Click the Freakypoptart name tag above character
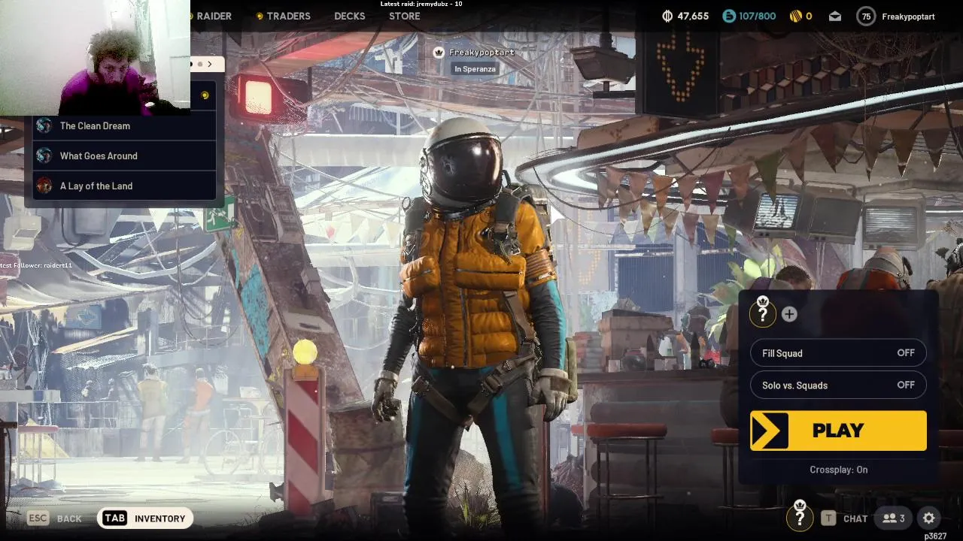 coord(481,53)
